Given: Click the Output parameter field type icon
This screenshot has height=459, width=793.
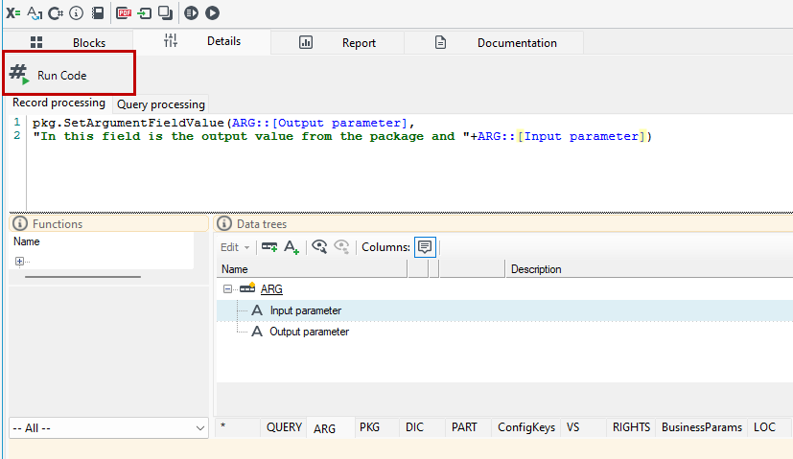Looking at the screenshot, I should coord(257,332).
